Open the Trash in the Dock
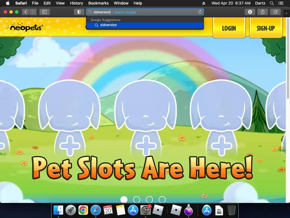Image resolution: width=290 pixels, height=218 pixels. tap(231, 210)
